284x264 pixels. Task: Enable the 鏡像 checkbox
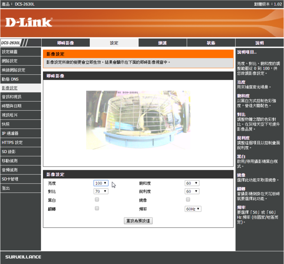[x=188, y=199]
